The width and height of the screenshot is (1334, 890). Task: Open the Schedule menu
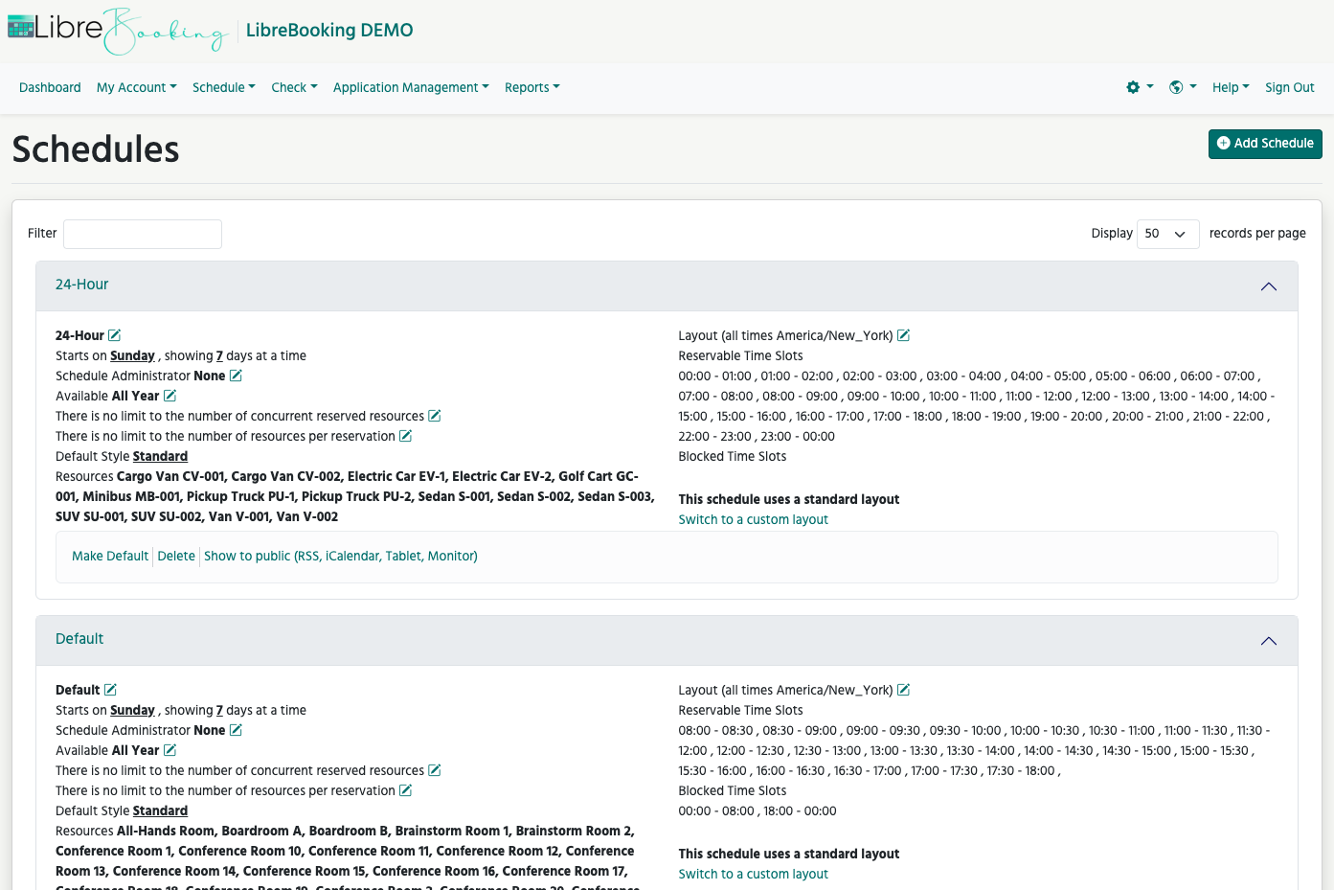pos(224,87)
